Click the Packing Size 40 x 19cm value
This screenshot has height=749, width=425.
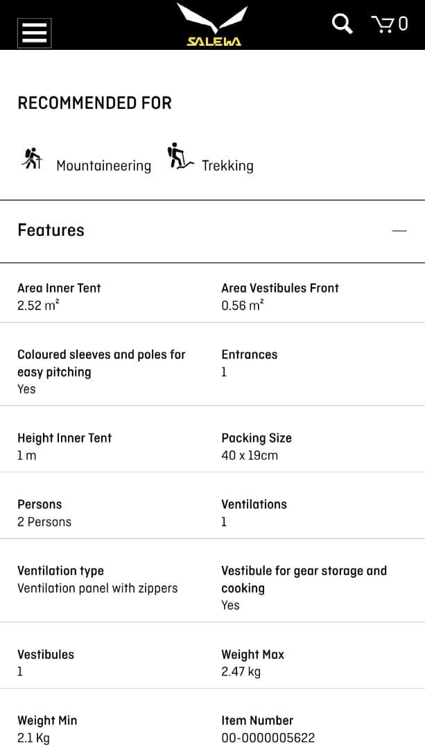[250, 456]
